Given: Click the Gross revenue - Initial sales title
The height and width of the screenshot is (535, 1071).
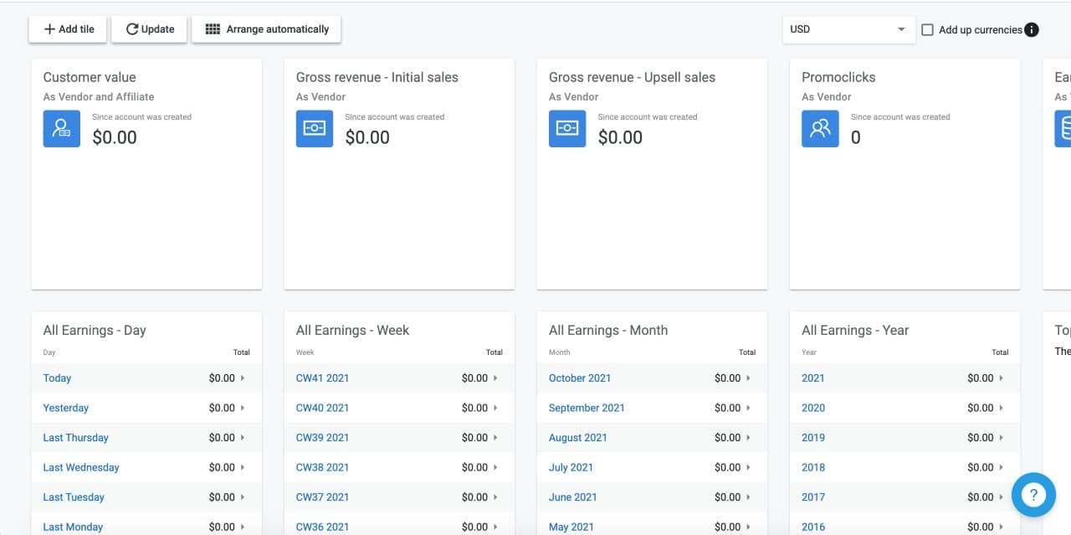Looking at the screenshot, I should click(x=377, y=77).
